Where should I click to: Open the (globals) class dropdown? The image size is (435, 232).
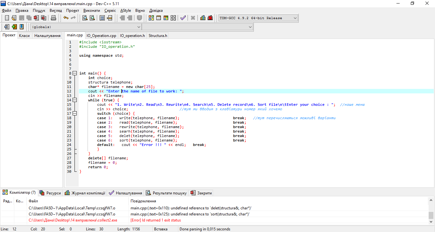click(x=86, y=27)
